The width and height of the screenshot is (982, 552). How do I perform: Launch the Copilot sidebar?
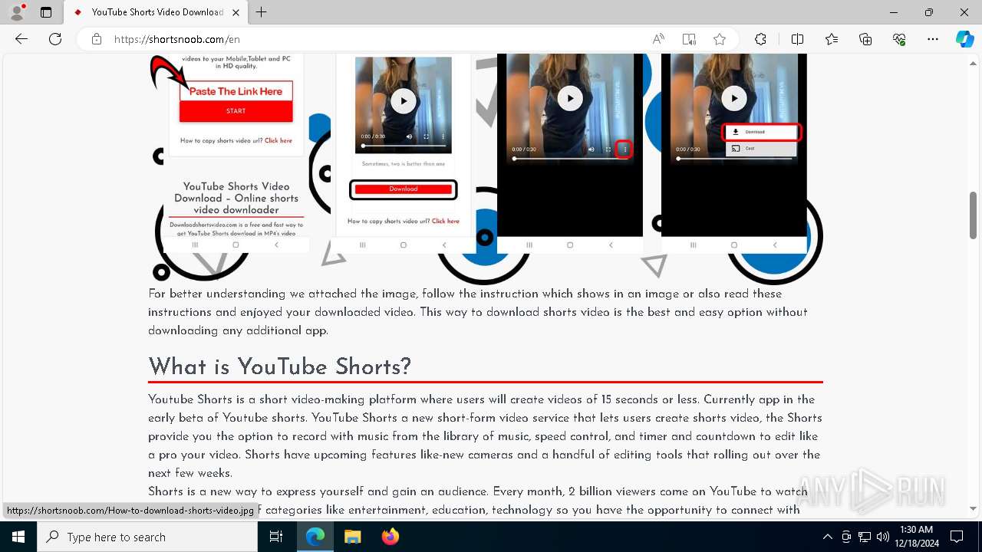[x=964, y=39]
